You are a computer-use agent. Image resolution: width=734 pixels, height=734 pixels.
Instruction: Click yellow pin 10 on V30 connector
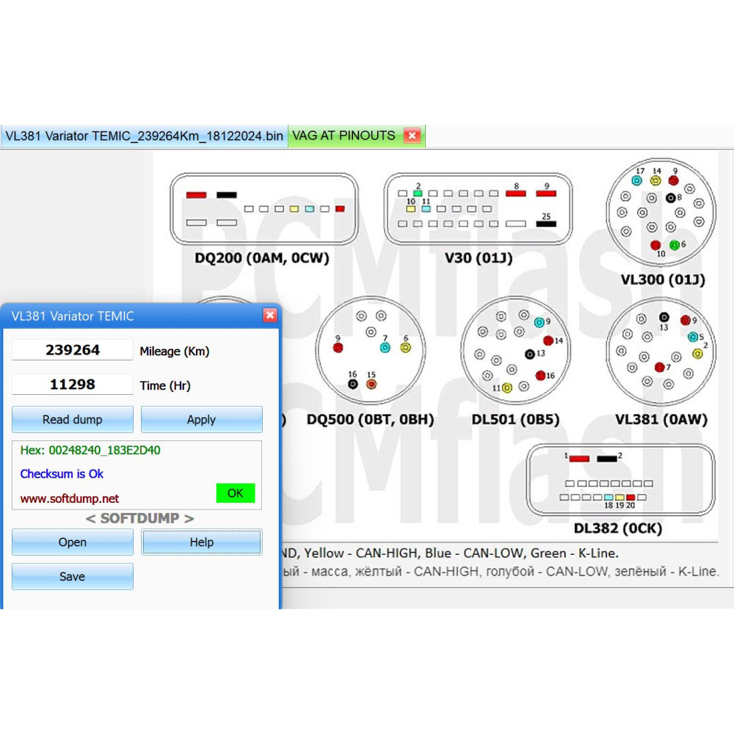click(410, 208)
